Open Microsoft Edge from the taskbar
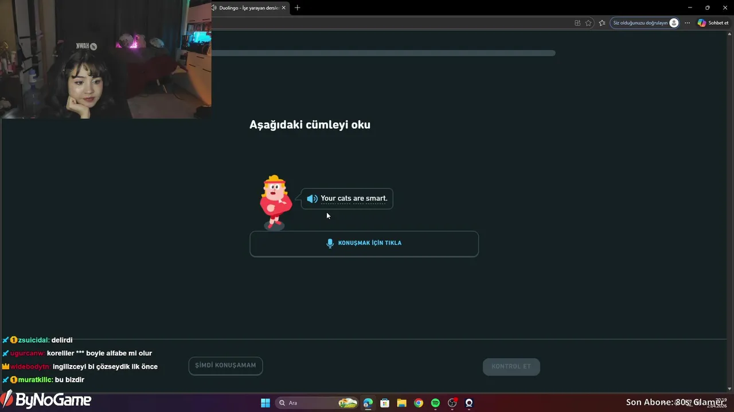The height and width of the screenshot is (412, 734). click(x=368, y=403)
